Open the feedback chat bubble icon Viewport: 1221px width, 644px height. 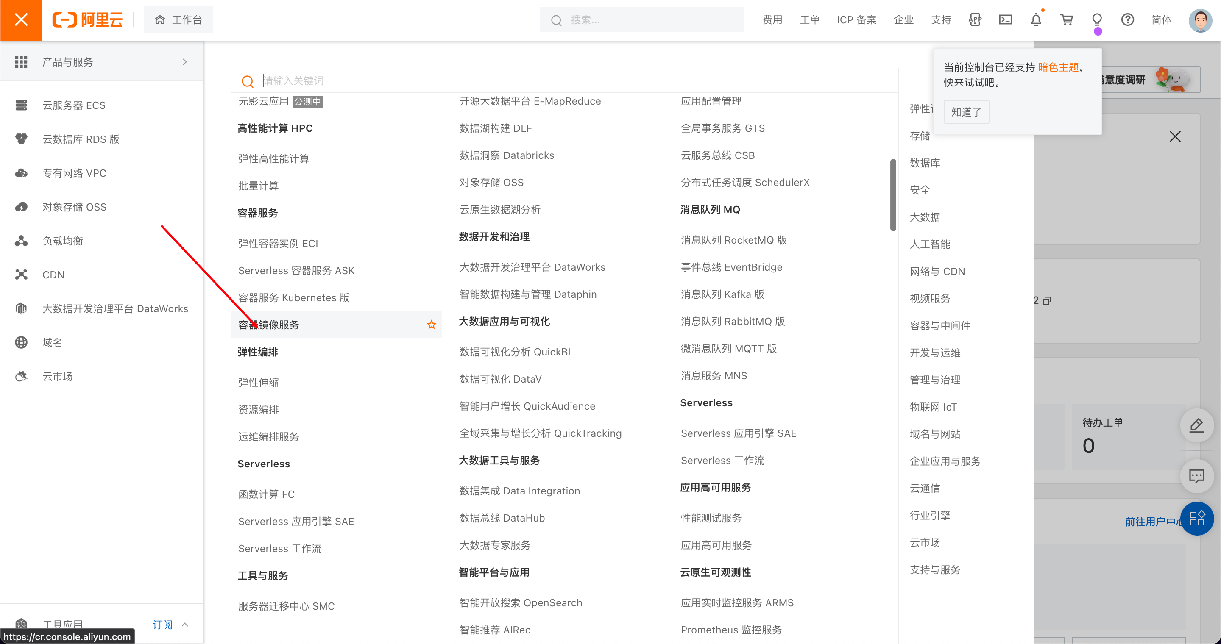[1196, 476]
